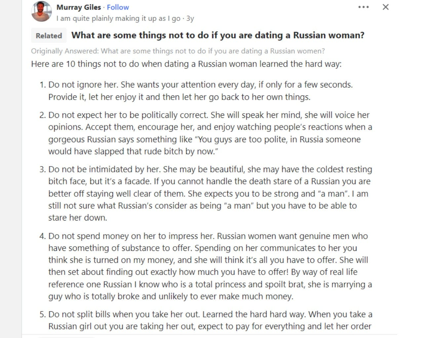
Task: Open the question about dating a Russian woman
Action: click(218, 35)
